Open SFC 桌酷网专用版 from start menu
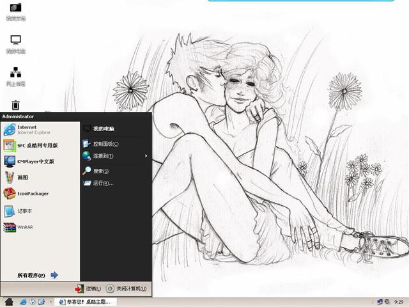Image resolution: width=409 pixels, height=307 pixels. tap(40, 145)
